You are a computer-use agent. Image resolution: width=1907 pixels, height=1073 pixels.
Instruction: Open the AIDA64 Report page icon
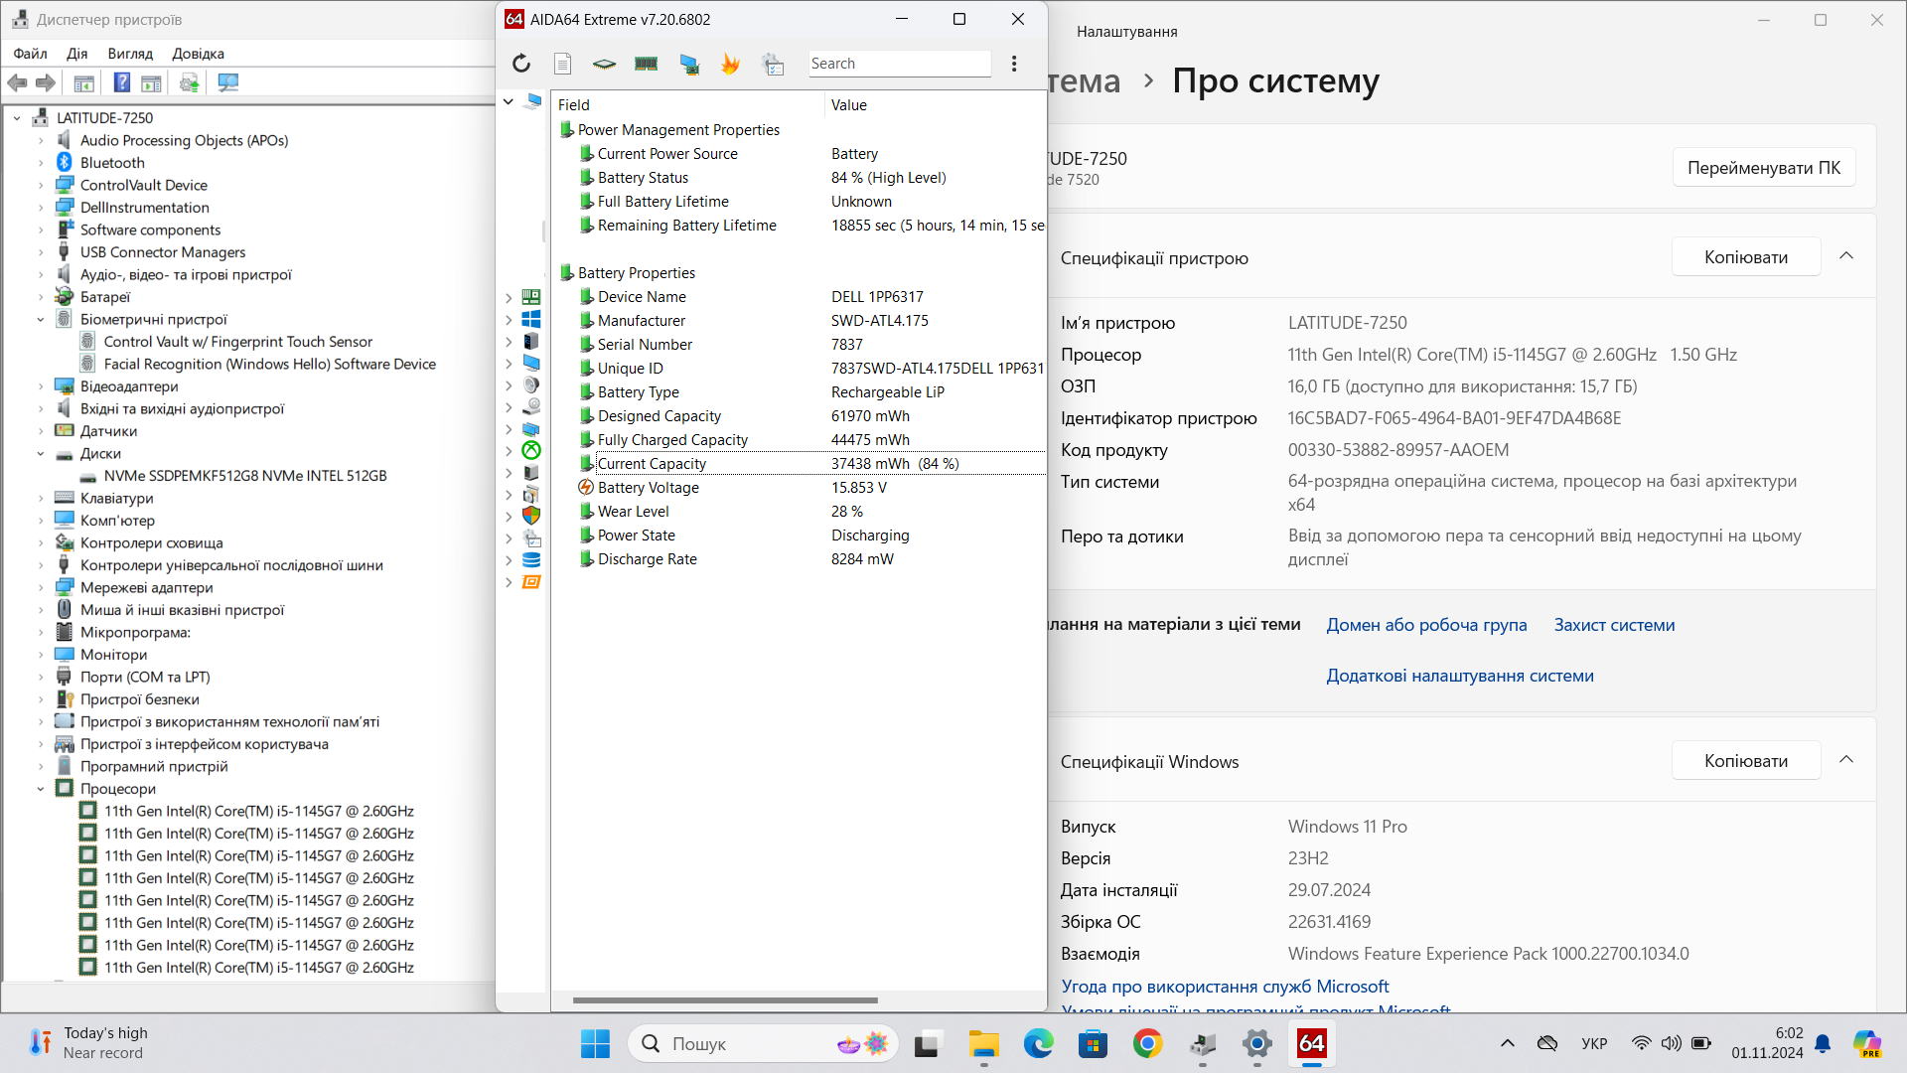pyautogui.click(x=562, y=64)
